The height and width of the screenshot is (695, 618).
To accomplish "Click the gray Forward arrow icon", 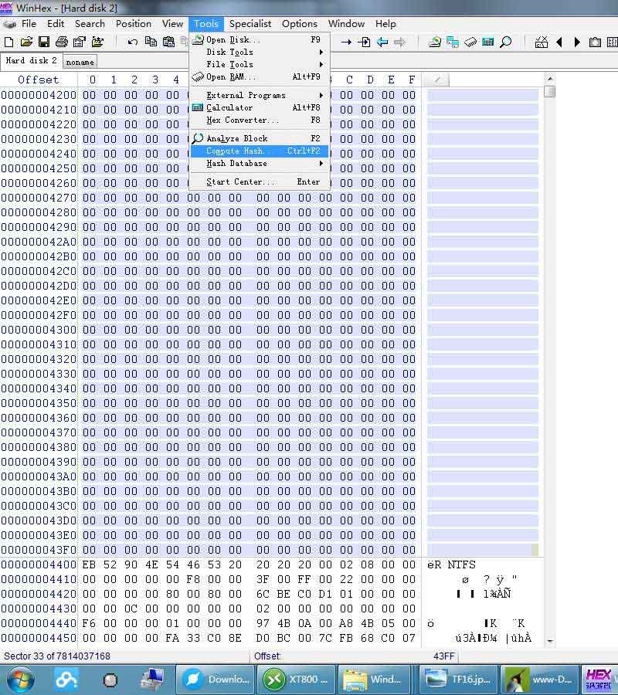I will tap(399, 42).
